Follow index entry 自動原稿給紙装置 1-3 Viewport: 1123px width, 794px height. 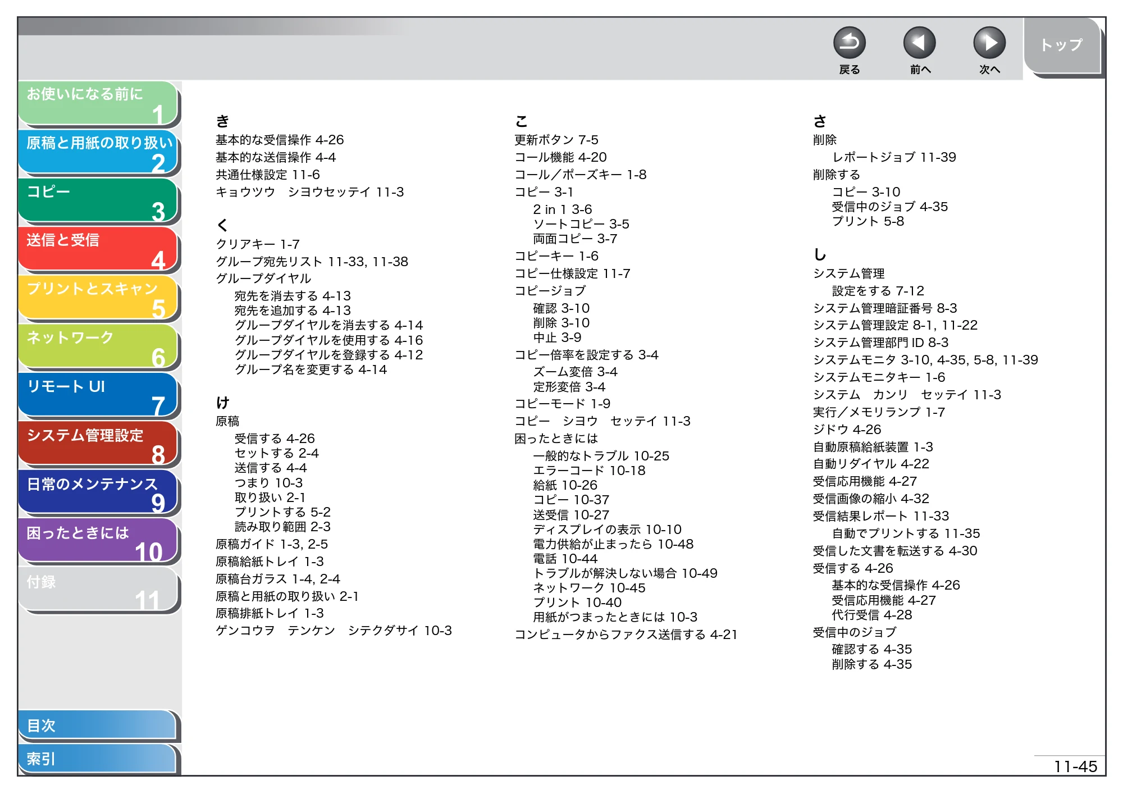873,447
